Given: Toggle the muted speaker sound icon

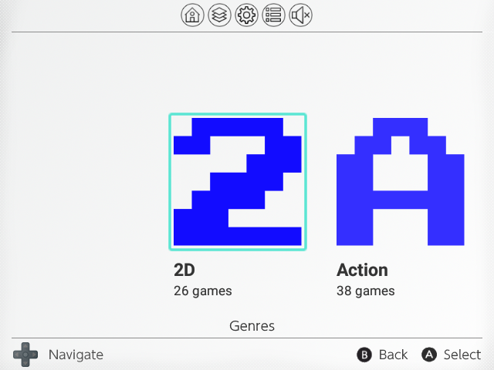Looking at the screenshot, I should (x=300, y=15).
